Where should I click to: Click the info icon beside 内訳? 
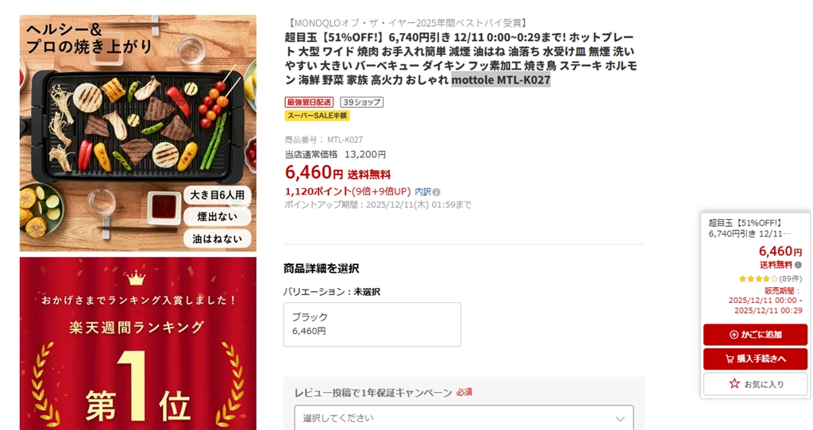[436, 192]
